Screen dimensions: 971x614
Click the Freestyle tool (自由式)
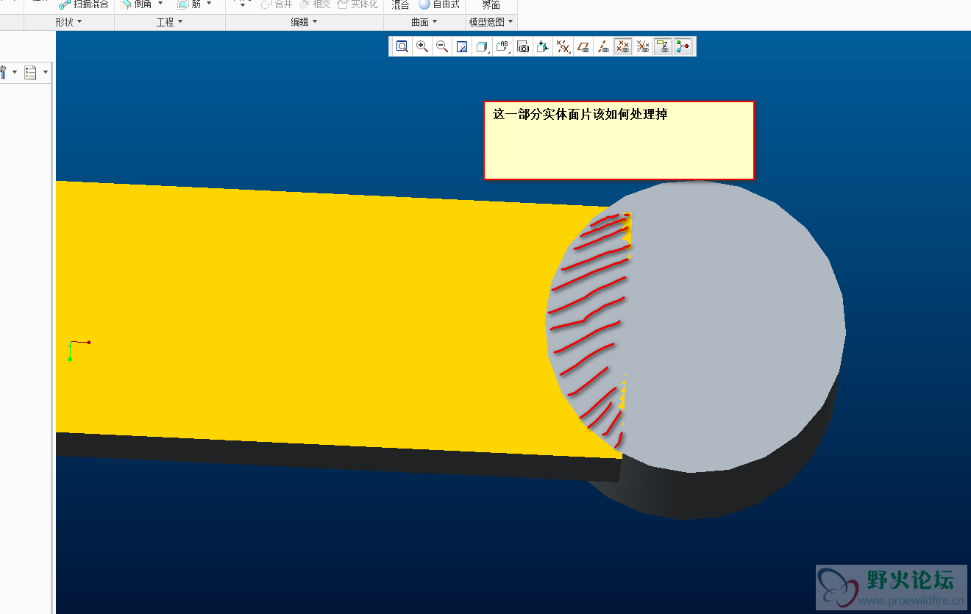tap(439, 4)
